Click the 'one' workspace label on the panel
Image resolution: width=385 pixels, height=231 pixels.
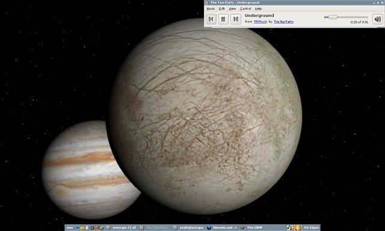pyautogui.click(x=70, y=227)
